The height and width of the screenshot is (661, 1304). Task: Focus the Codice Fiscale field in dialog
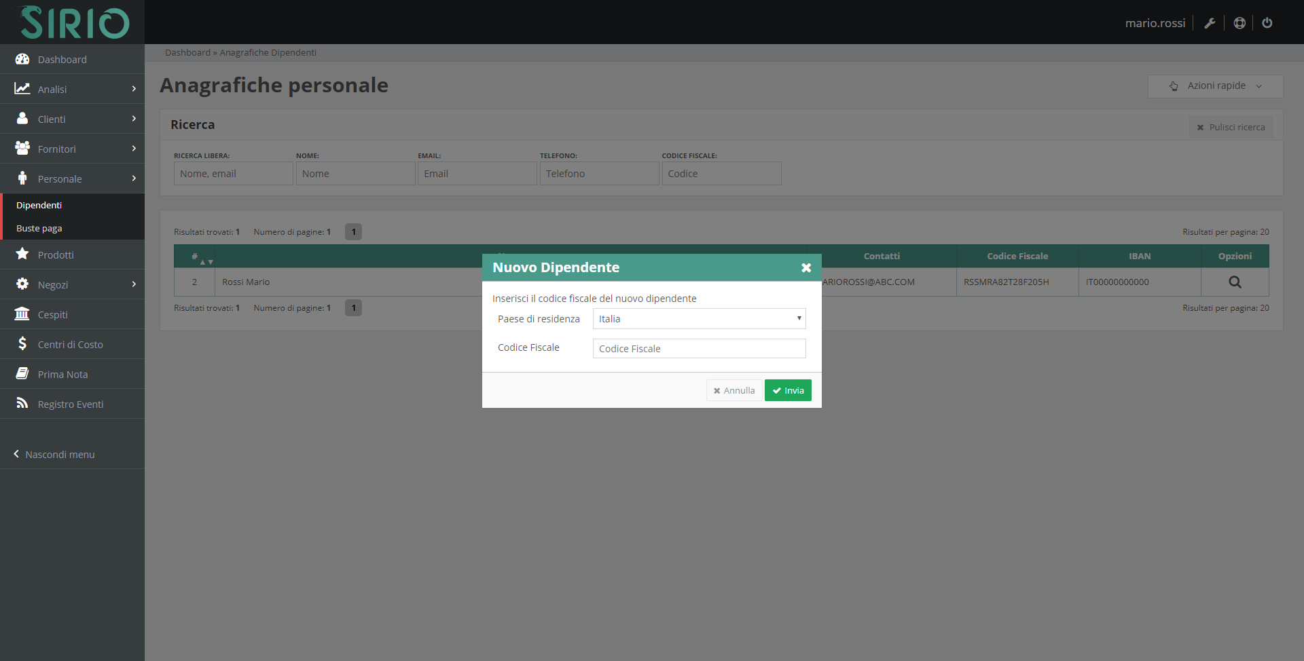coord(700,349)
